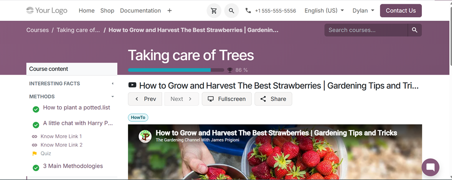Toggle completion check for A little chat with Harry
The height and width of the screenshot is (180, 452).
(x=36, y=125)
